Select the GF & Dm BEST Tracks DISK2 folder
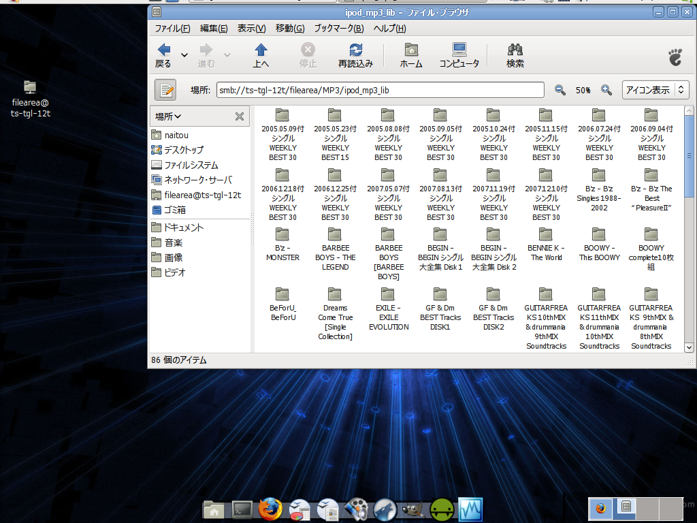Screen dimensions: 697x523 (x=493, y=310)
